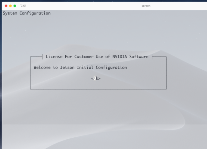This screenshot has width=207, height=149.
Task: Minimize the screen terminal window
Action: click(x=10, y=6)
